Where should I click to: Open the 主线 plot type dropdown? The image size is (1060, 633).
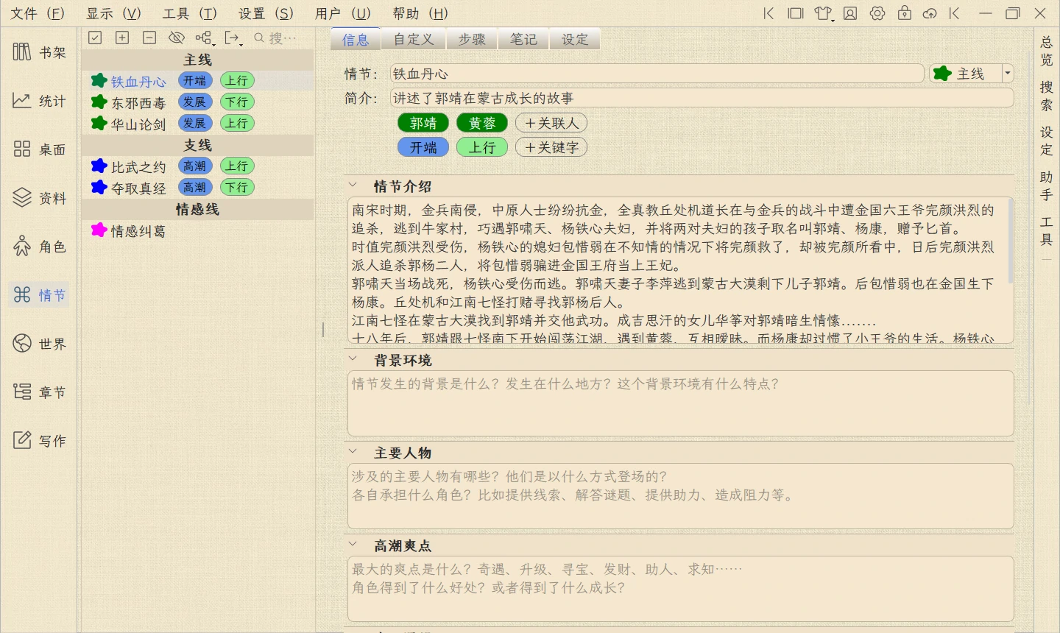pyautogui.click(x=1008, y=74)
